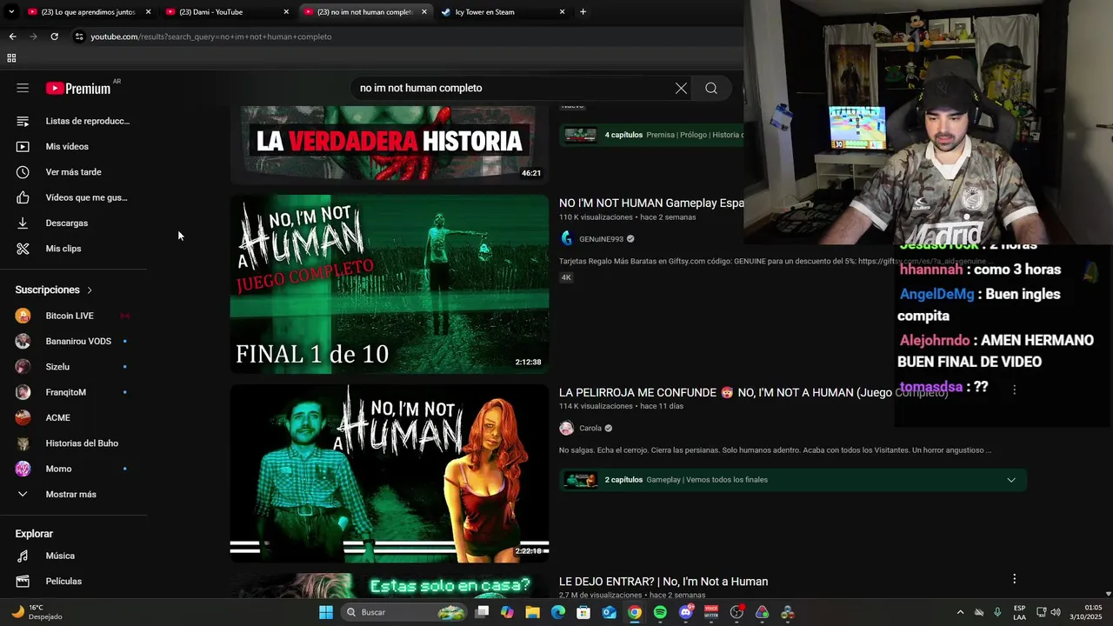Open NO I'M NOT HUMAN Gameplay video title
Screen dimensions: 1113x626
click(x=651, y=203)
